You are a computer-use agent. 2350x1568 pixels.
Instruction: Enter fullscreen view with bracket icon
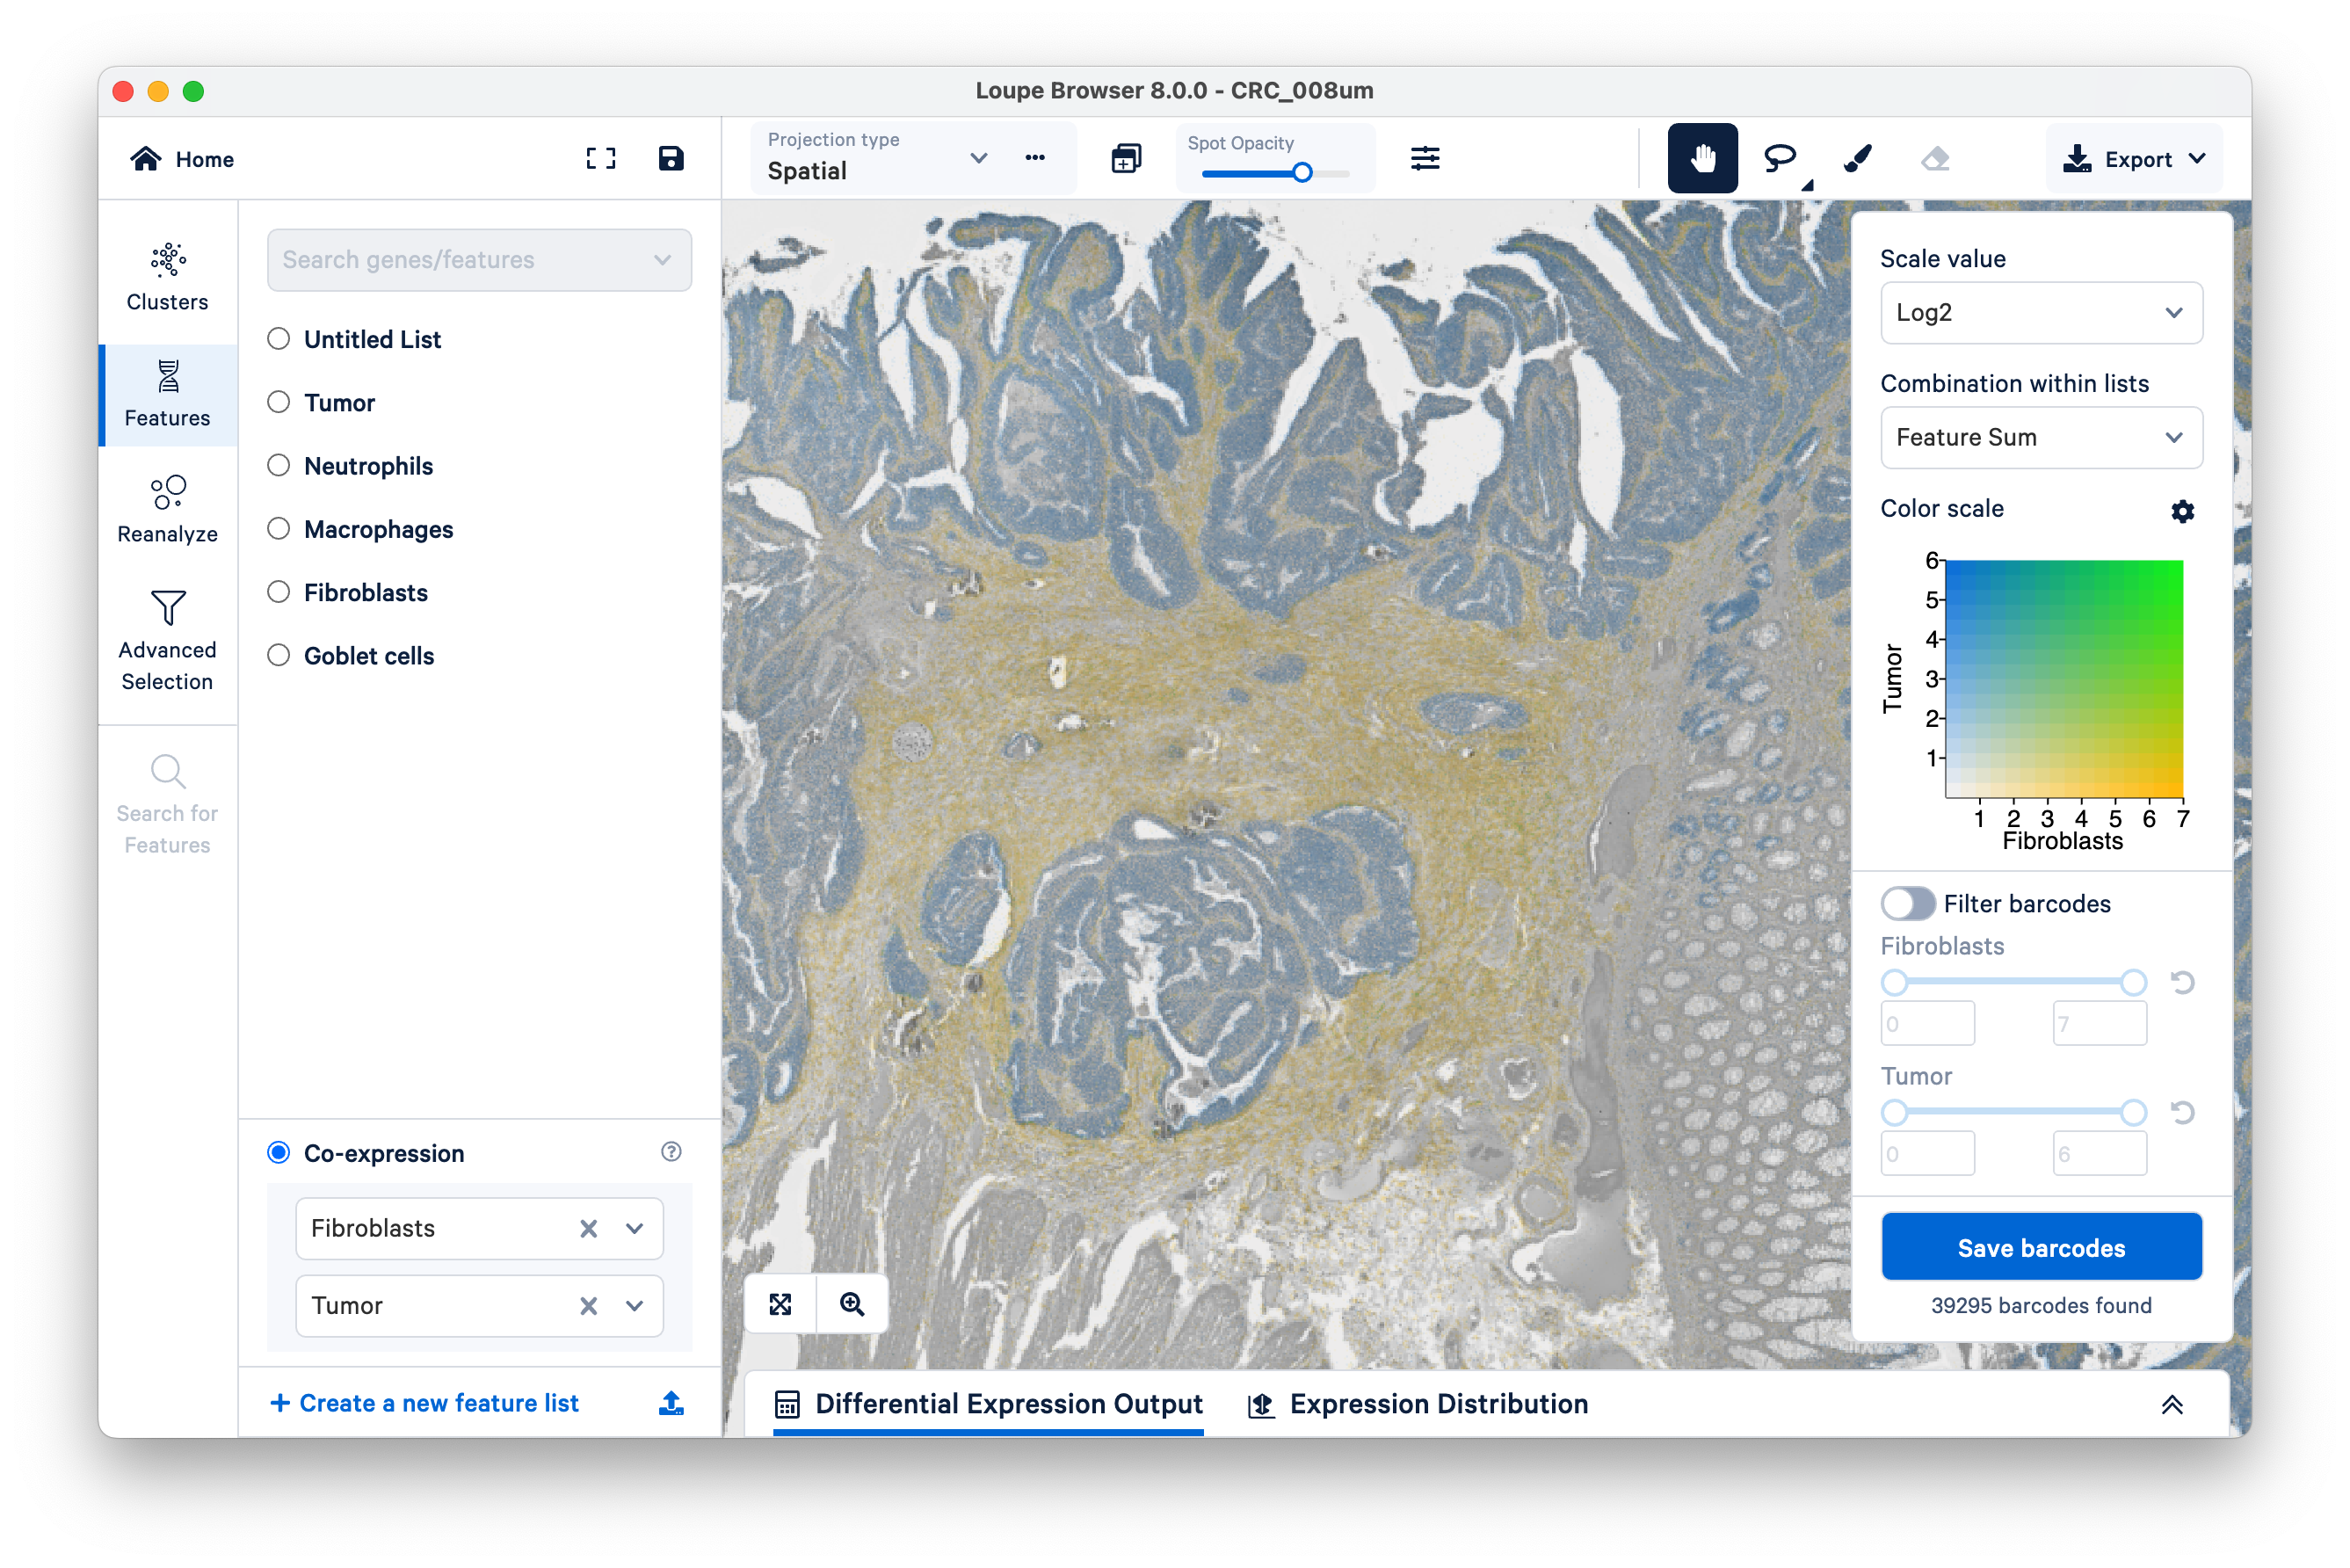coord(600,158)
